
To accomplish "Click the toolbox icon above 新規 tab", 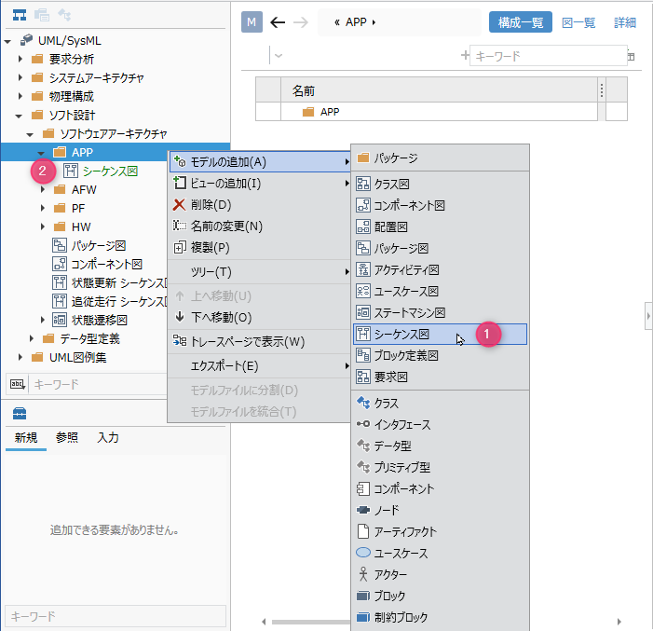I will point(20,414).
